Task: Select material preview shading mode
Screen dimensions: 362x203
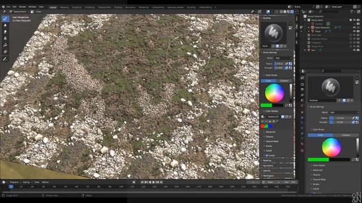Action: point(288,11)
